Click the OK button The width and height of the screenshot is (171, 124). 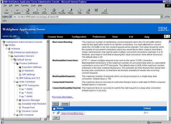[56, 118]
